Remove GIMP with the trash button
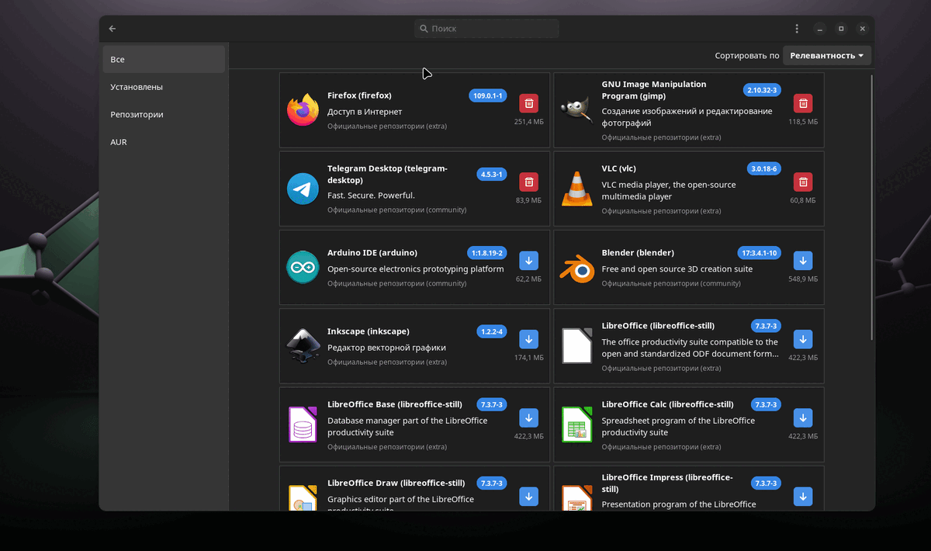931x551 pixels. click(803, 103)
